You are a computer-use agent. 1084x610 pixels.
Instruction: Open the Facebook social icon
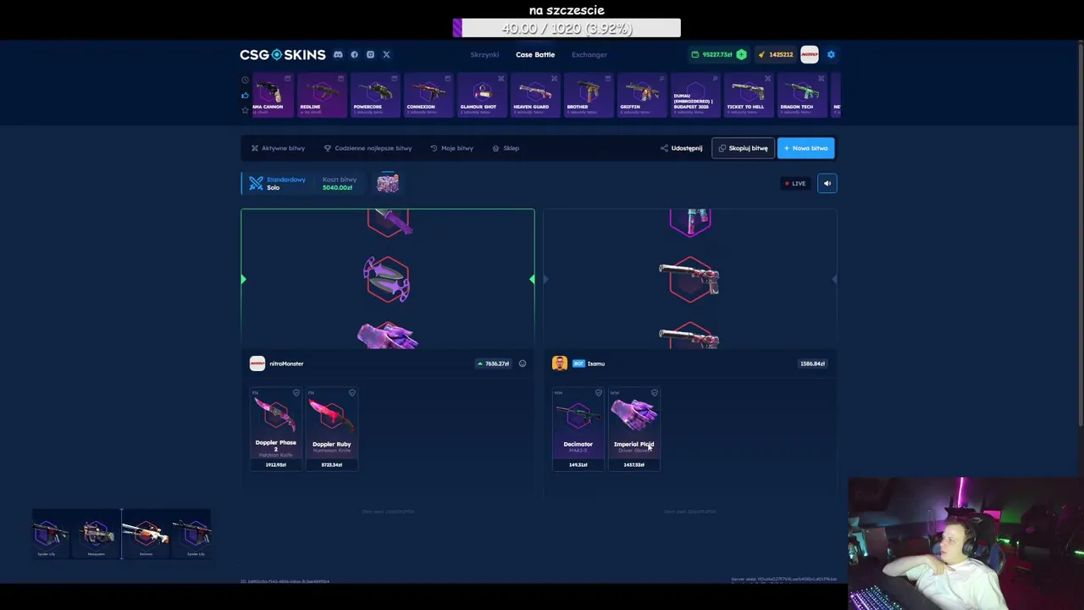(354, 54)
